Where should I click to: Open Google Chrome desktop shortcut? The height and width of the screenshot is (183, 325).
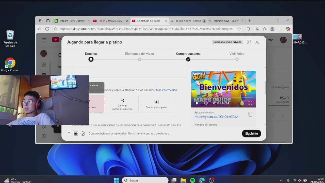coord(10,65)
